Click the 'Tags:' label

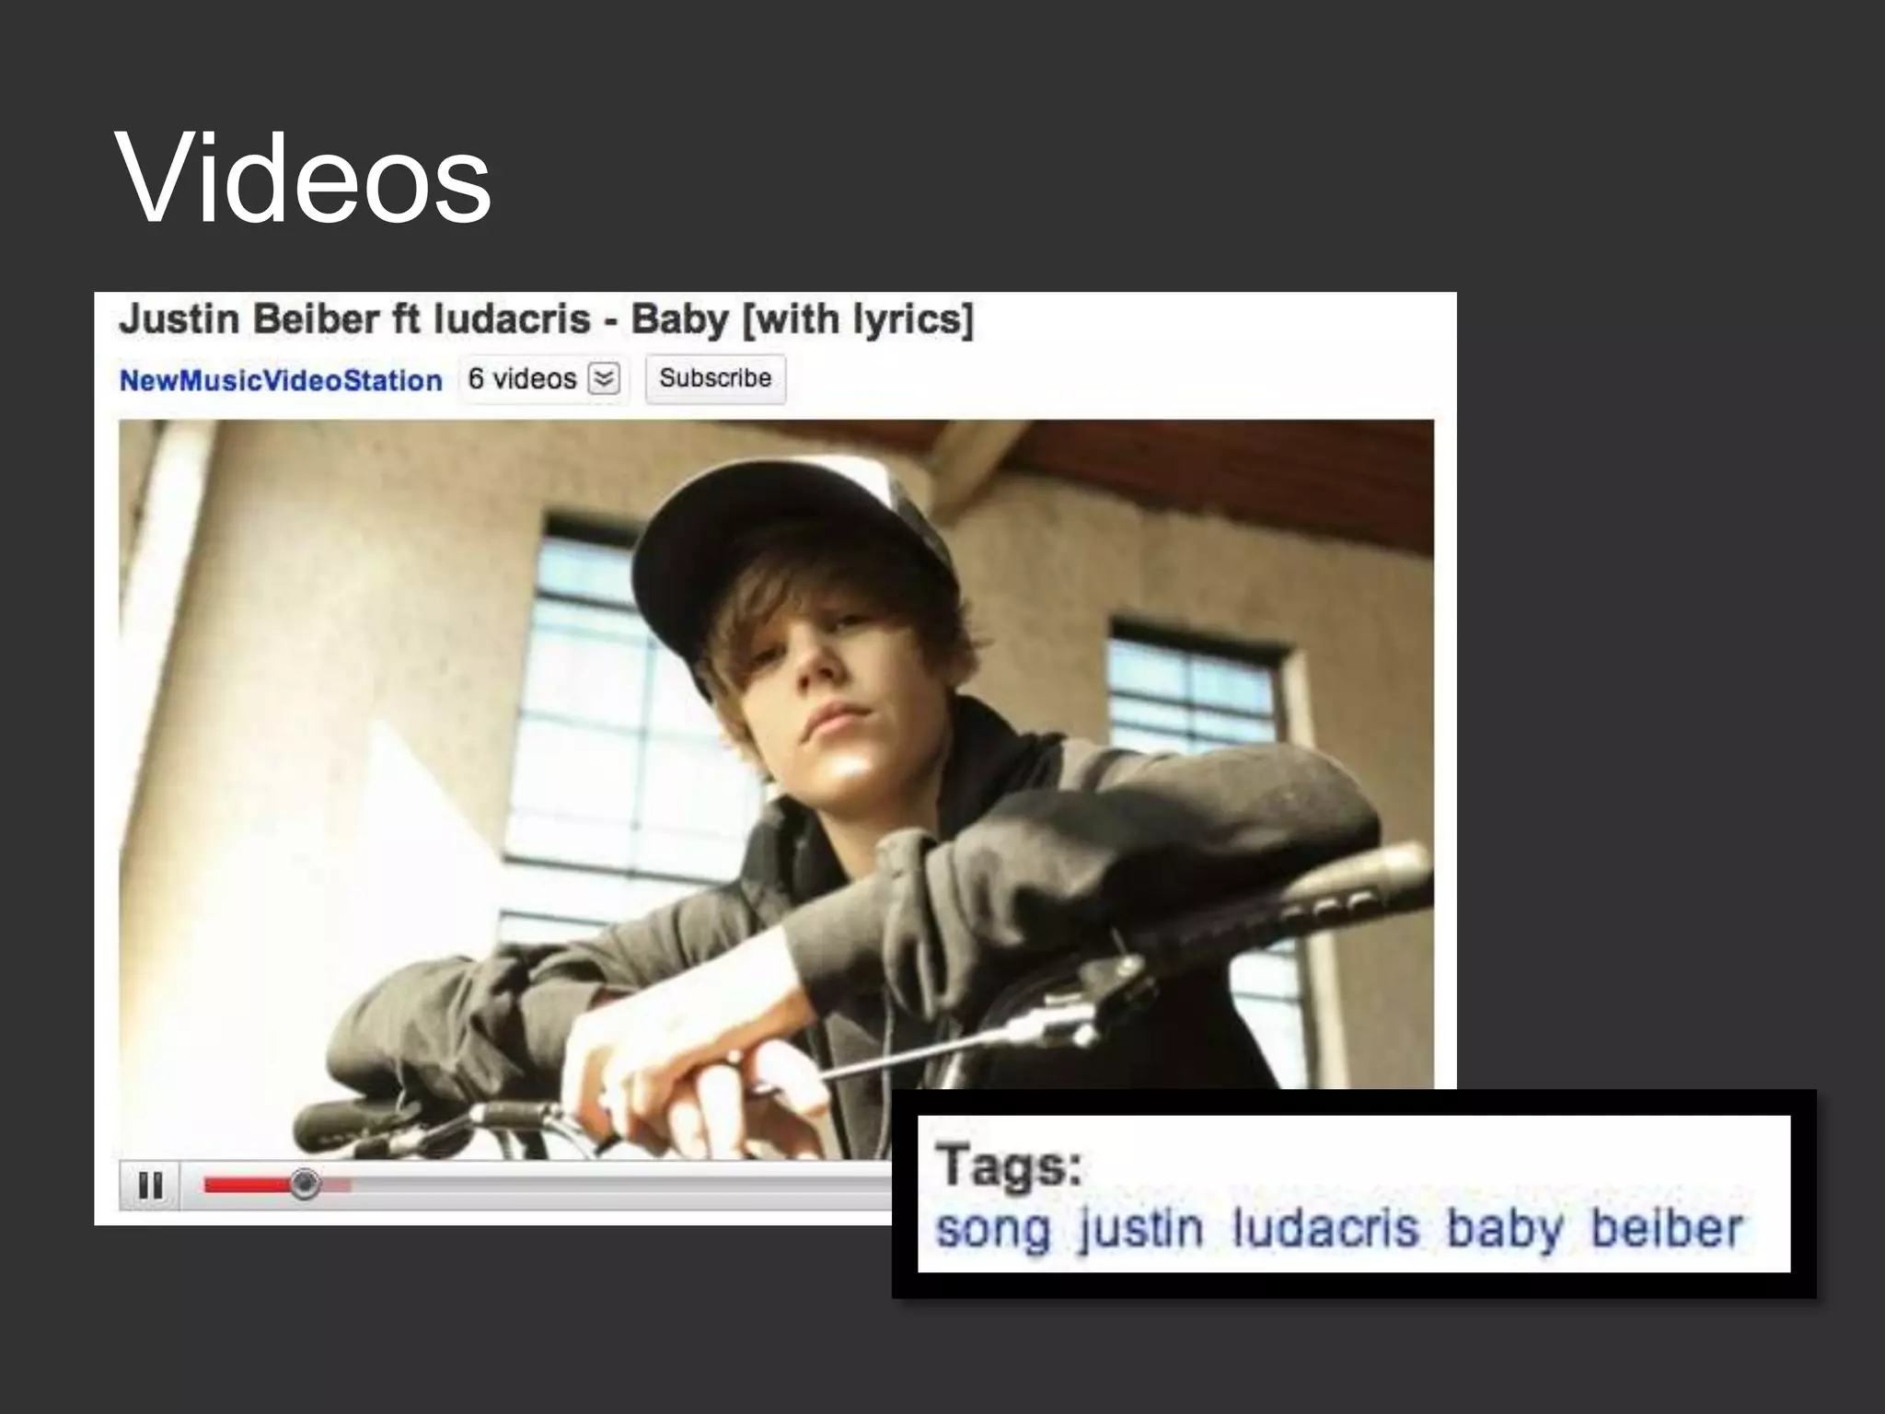click(1010, 1165)
